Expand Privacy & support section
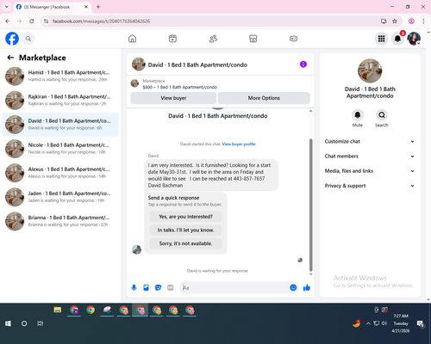Viewport: 431px width, 344px height. (x=370, y=186)
